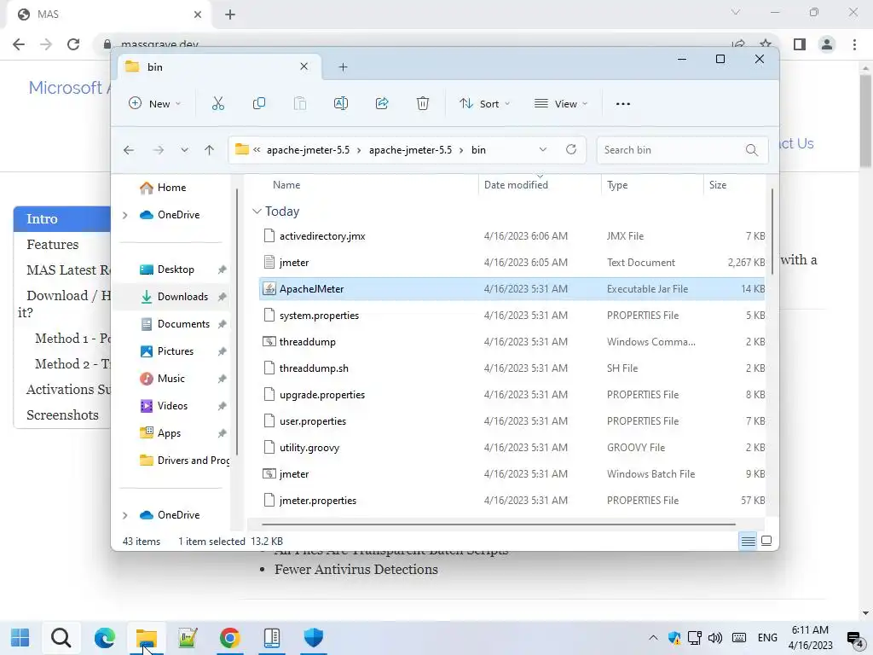This screenshot has width=873, height=655.
Task: Bookmark this page star in Chrome
Action: 766,43
